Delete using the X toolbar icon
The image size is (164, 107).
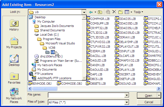pos(114,12)
